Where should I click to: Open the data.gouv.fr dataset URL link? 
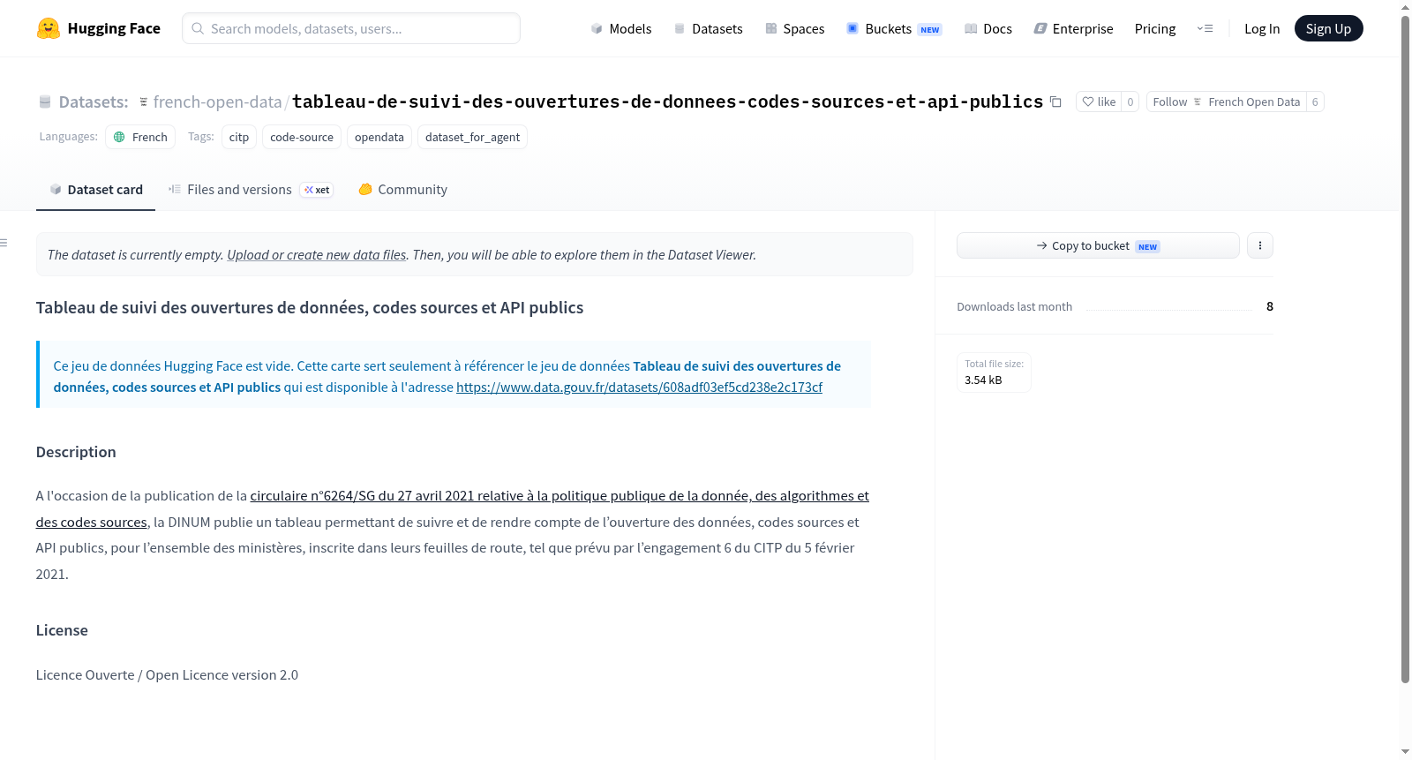point(639,387)
